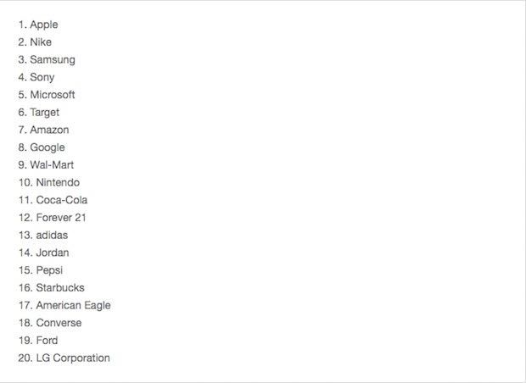Image resolution: width=526 pixels, height=383 pixels.
Task: Select the Starbucks list item
Action: 51,287
